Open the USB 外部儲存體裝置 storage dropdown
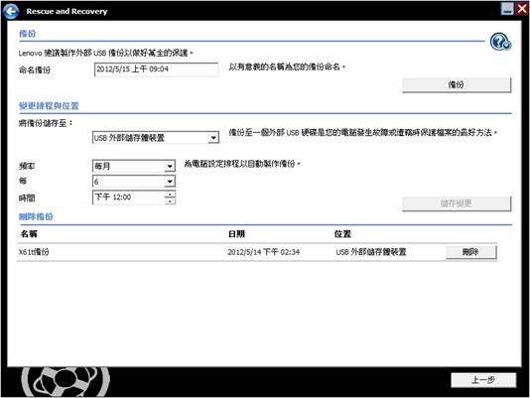This screenshot has height=398, width=530. pos(156,138)
